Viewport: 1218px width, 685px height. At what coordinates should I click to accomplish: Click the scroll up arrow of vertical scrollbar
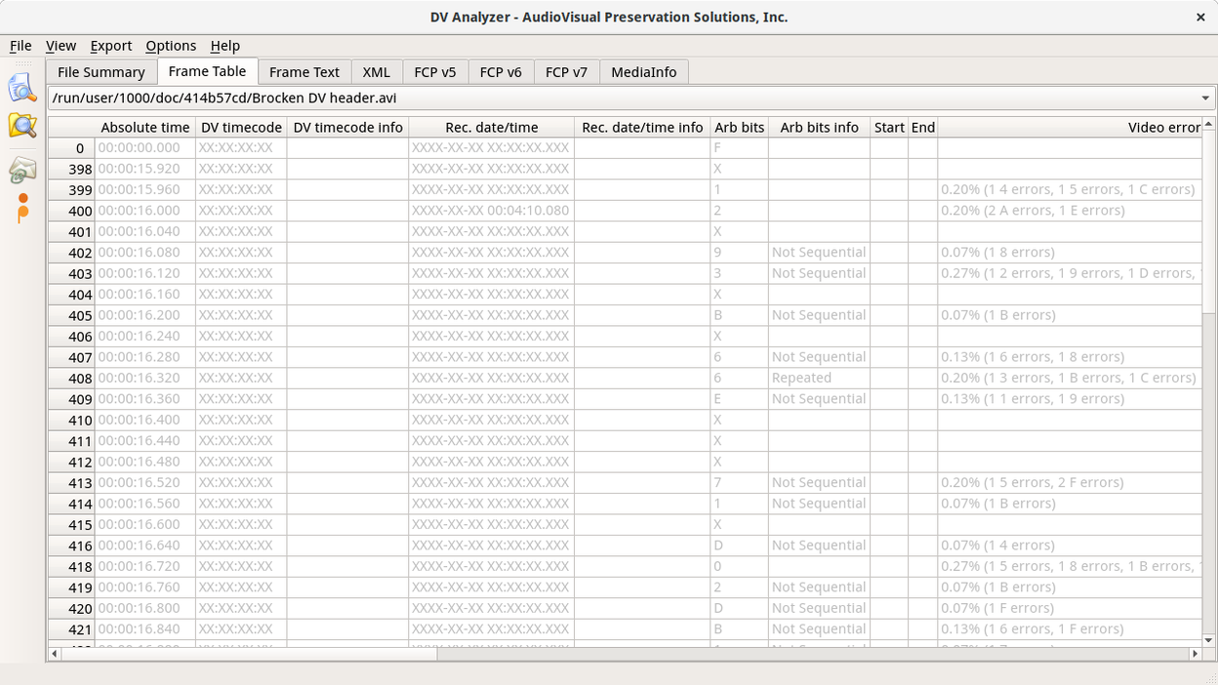click(x=1209, y=125)
